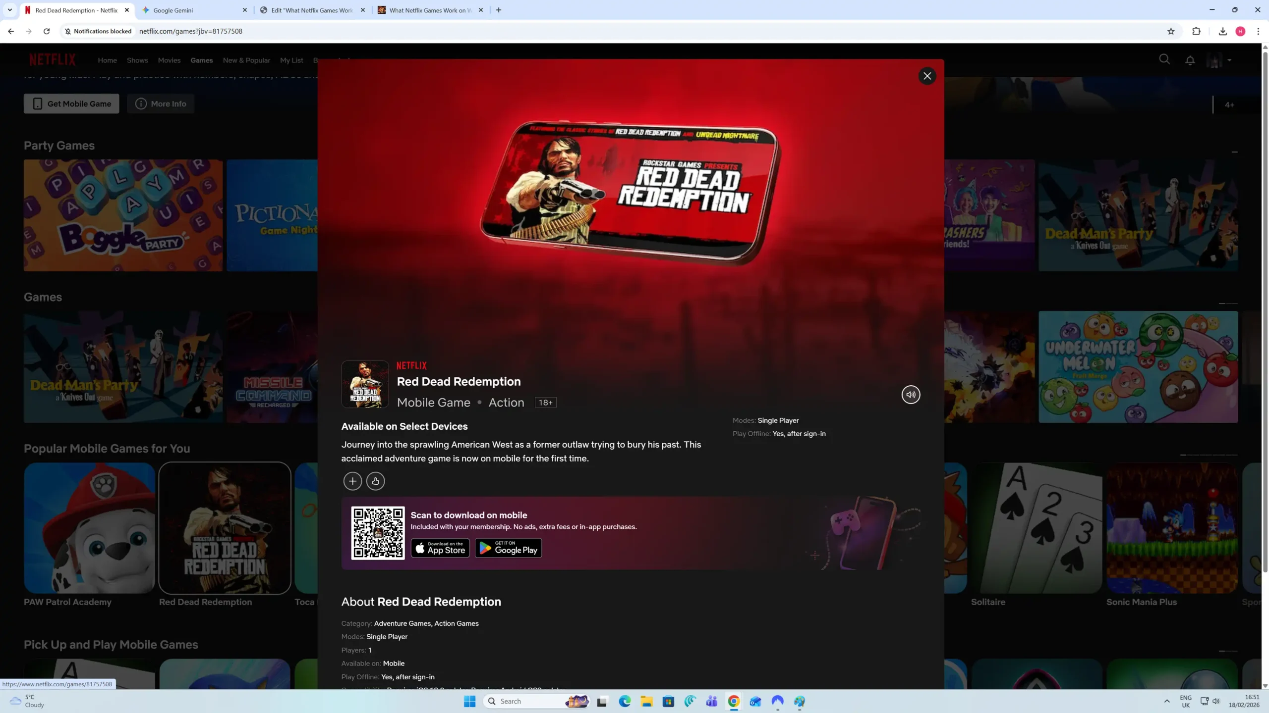Click the Notifications blocked icon
Screen dimensions: 1269x713
pyautogui.click(x=67, y=31)
